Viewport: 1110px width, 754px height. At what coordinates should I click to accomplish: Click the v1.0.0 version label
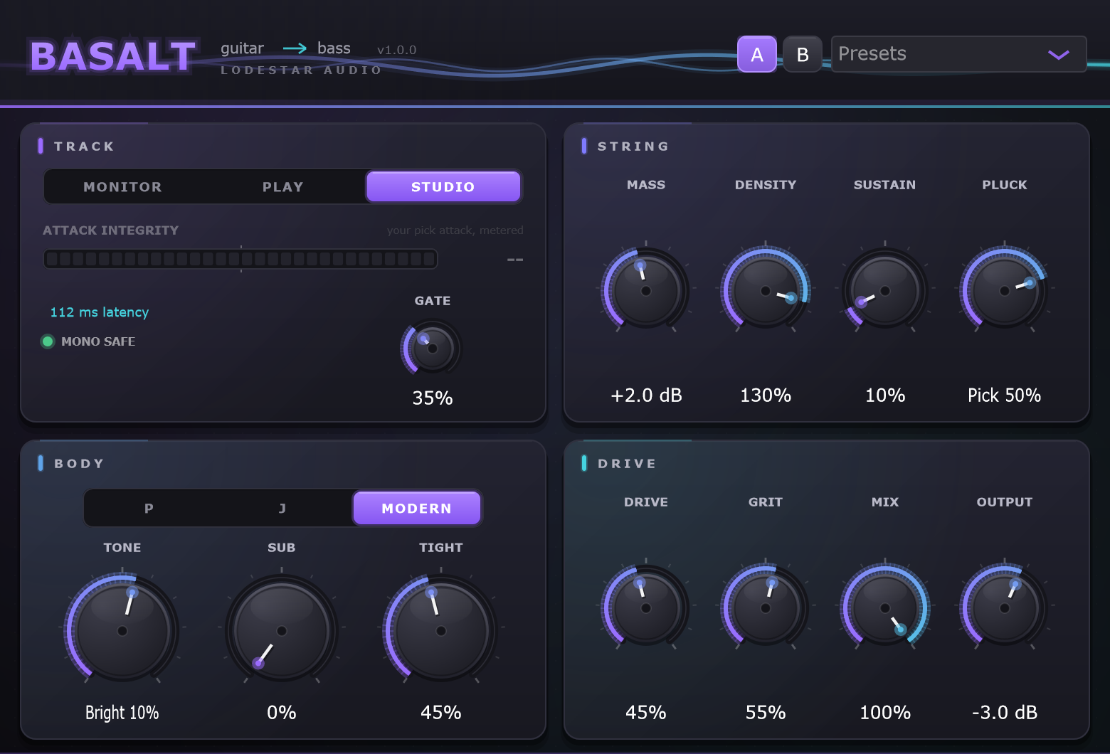point(396,50)
